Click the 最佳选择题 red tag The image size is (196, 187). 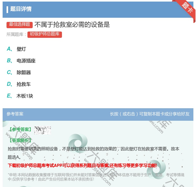tap(20, 25)
